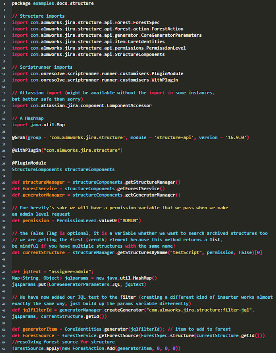
Task: Click '//resolving forest source for structure' comment
Action: (x=63, y=342)
